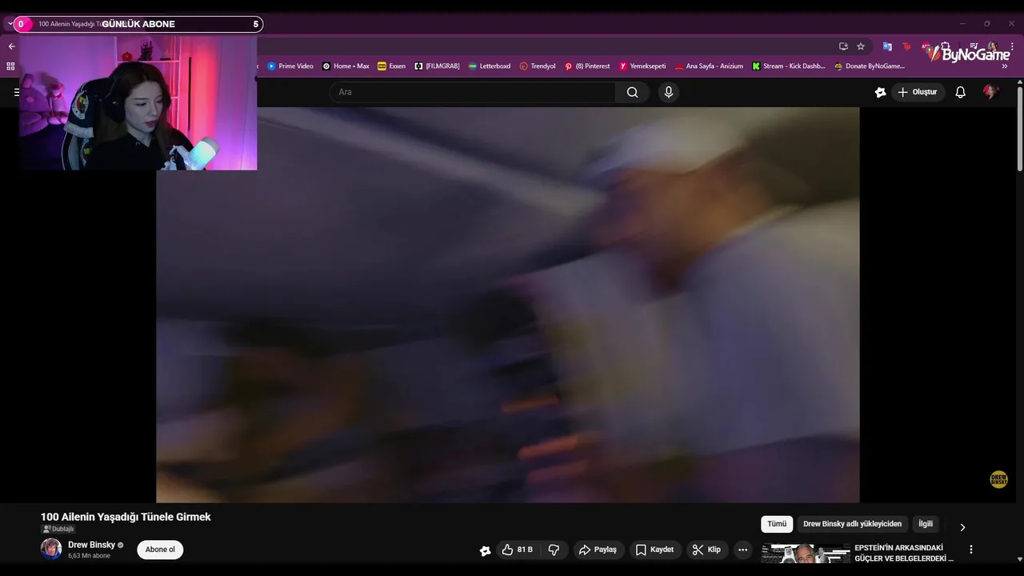Bookmark this page with the star icon
This screenshot has width=1024, height=576.
[x=861, y=46]
